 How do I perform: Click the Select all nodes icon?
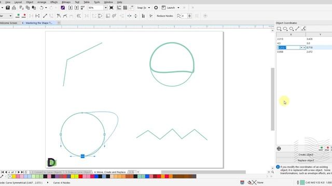tap(151, 16)
